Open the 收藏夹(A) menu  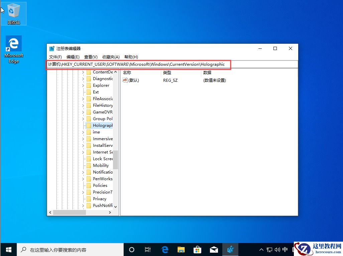[111, 57]
